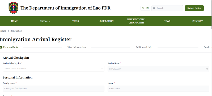
Task: Click the globe icon beside EN
Action: [x=143, y=8]
